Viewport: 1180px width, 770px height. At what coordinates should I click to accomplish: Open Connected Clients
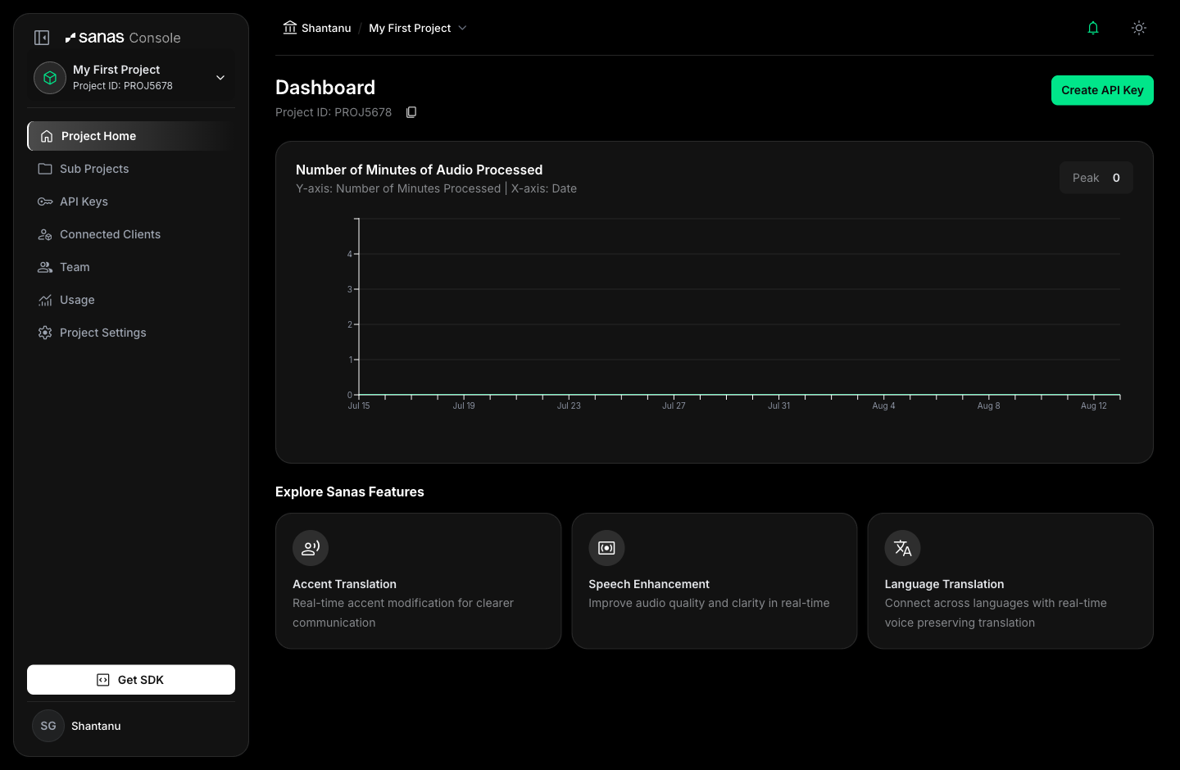131,234
